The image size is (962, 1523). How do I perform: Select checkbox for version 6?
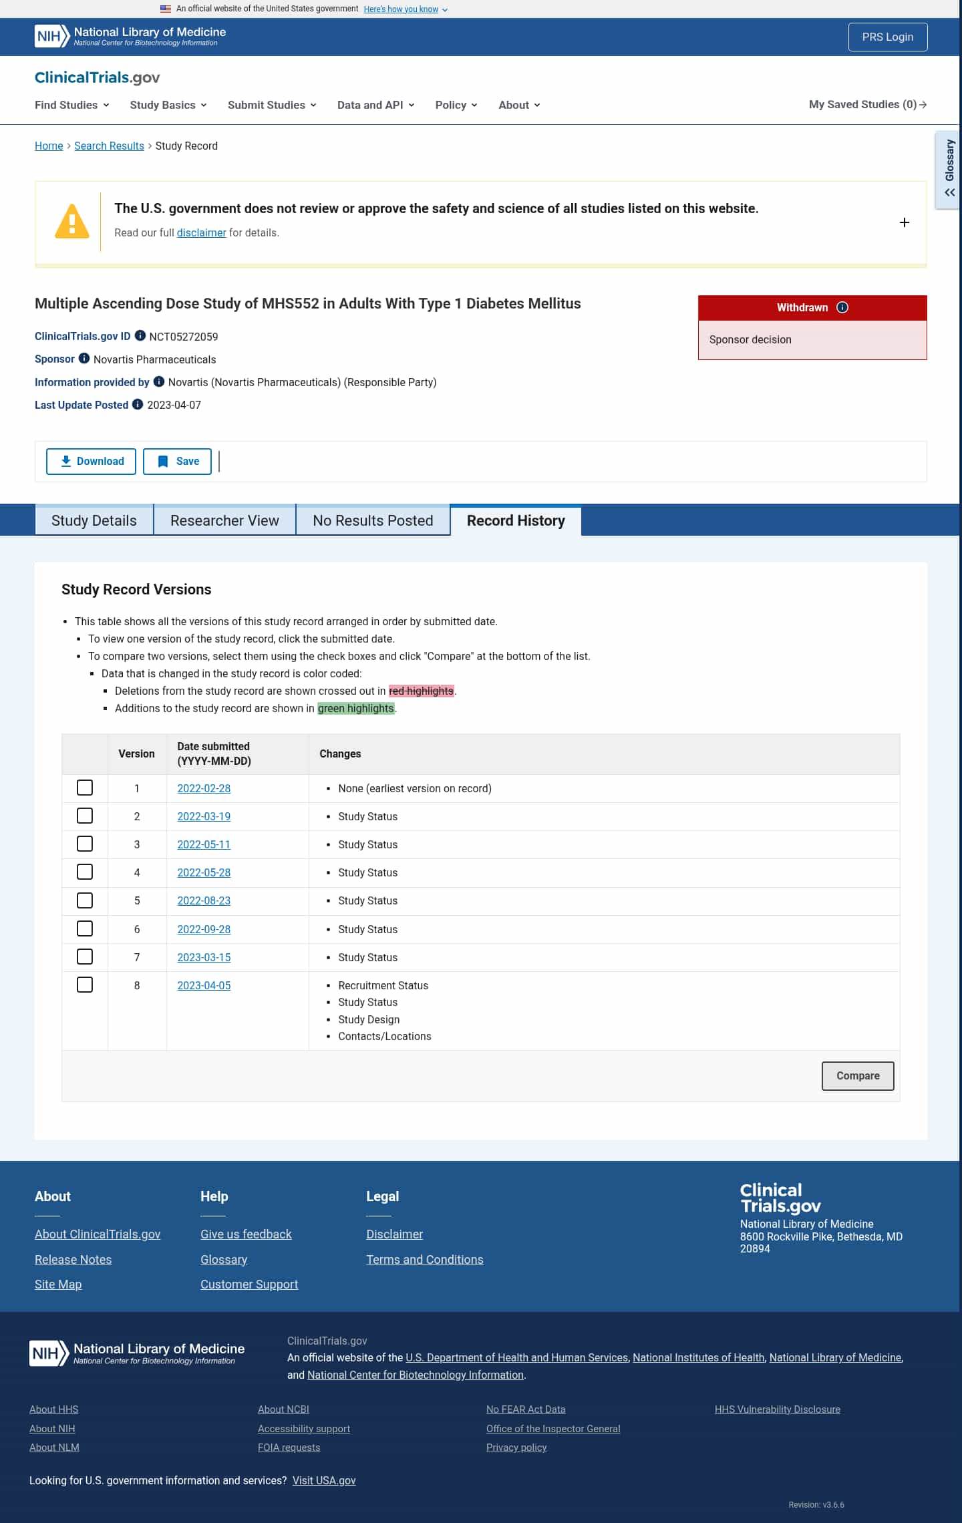85,928
